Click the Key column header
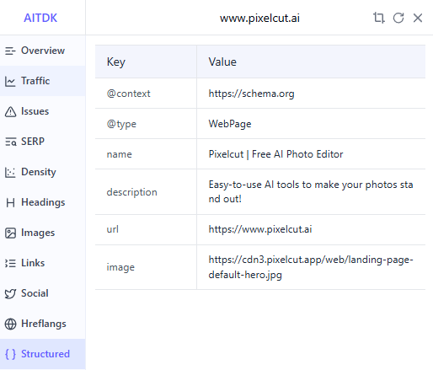 coord(116,62)
